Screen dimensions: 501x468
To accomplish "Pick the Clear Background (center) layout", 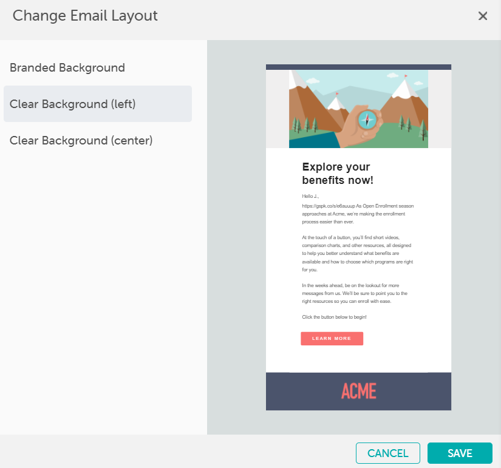I will [81, 140].
